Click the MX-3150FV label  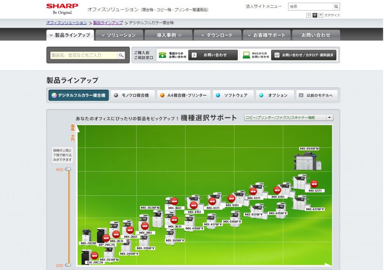pyautogui.click(x=146, y=248)
